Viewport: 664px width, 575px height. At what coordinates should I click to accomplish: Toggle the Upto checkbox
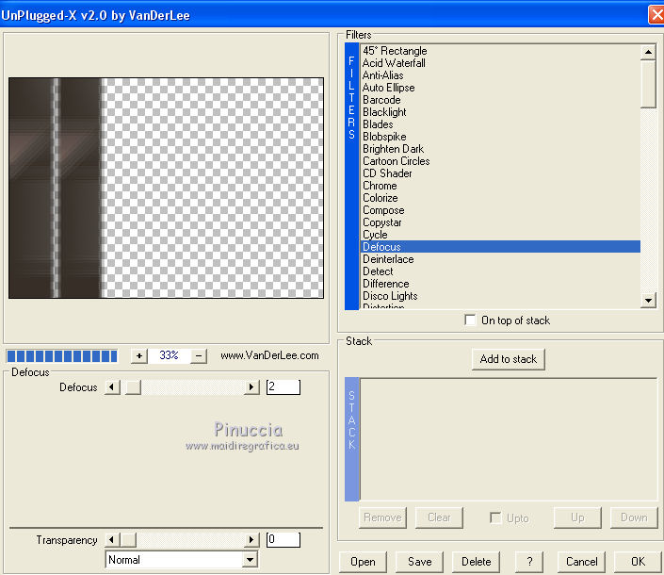click(x=495, y=517)
